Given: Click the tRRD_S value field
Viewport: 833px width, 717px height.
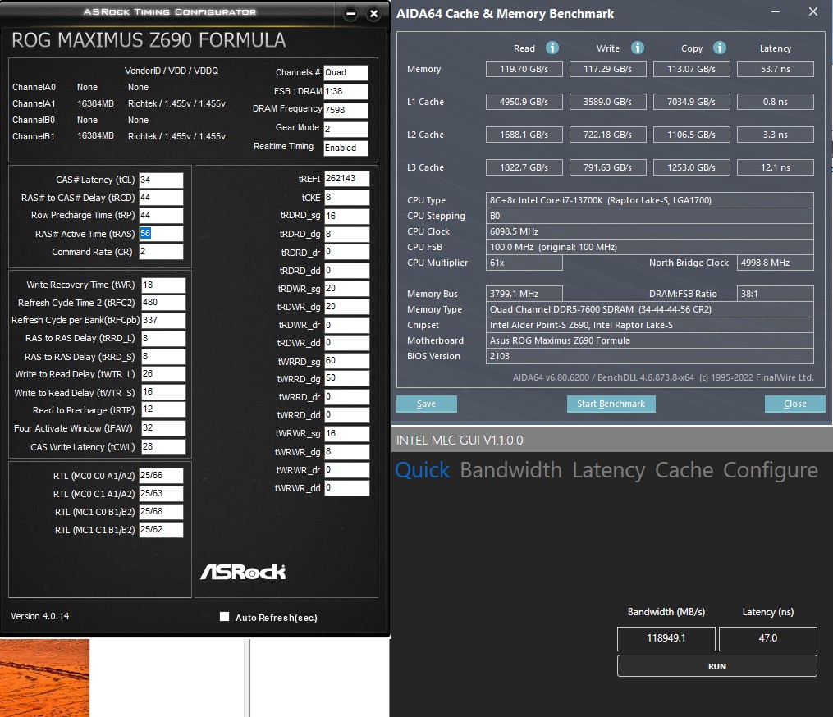Looking at the screenshot, I should (163, 356).
